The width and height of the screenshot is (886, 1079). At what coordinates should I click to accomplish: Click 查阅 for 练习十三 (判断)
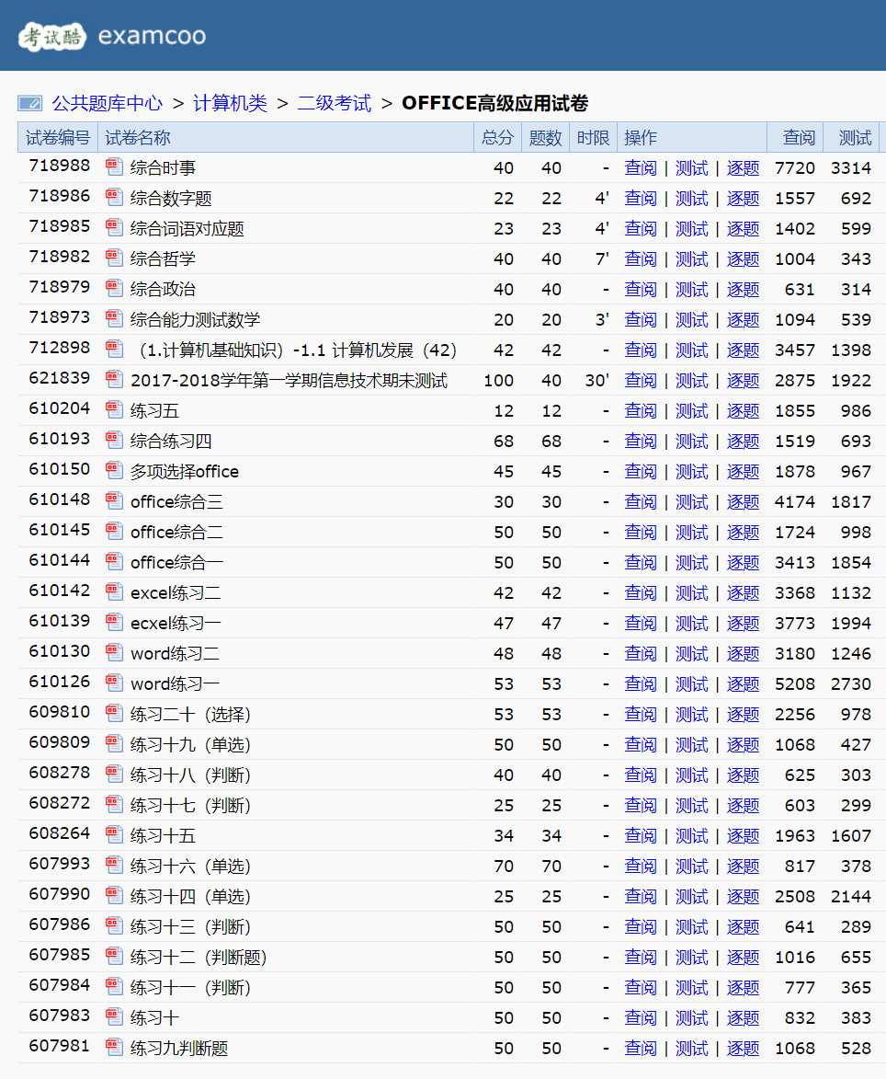[640, 927]
